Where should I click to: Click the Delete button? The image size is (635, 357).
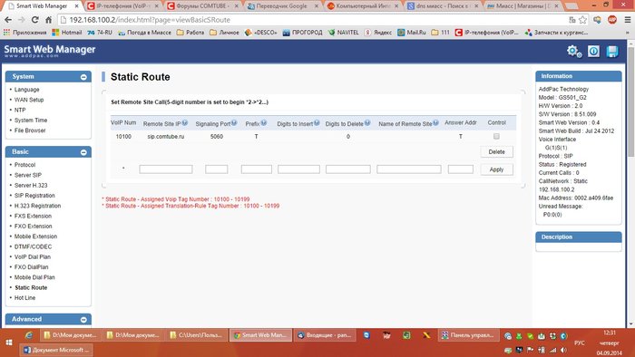pos(496,152)
